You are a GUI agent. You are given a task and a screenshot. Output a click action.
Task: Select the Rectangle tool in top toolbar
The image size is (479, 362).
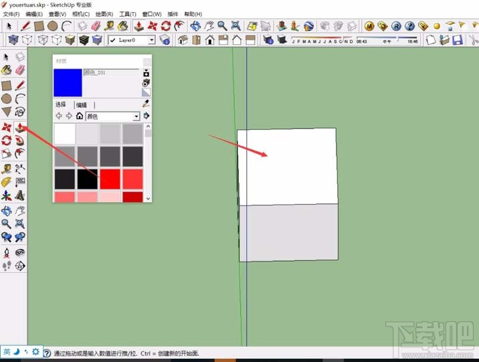point(39,26)
